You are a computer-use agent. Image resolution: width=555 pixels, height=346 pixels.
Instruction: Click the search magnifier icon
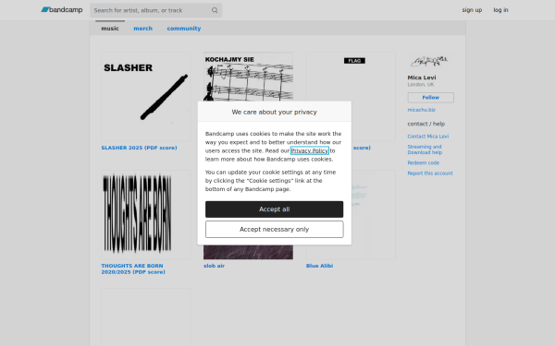pos(215,10)
